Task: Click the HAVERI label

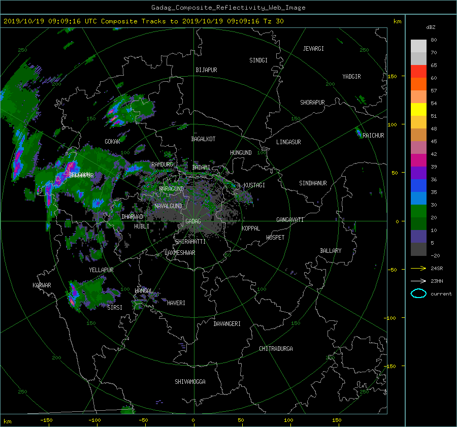Action: pos(176,303)
